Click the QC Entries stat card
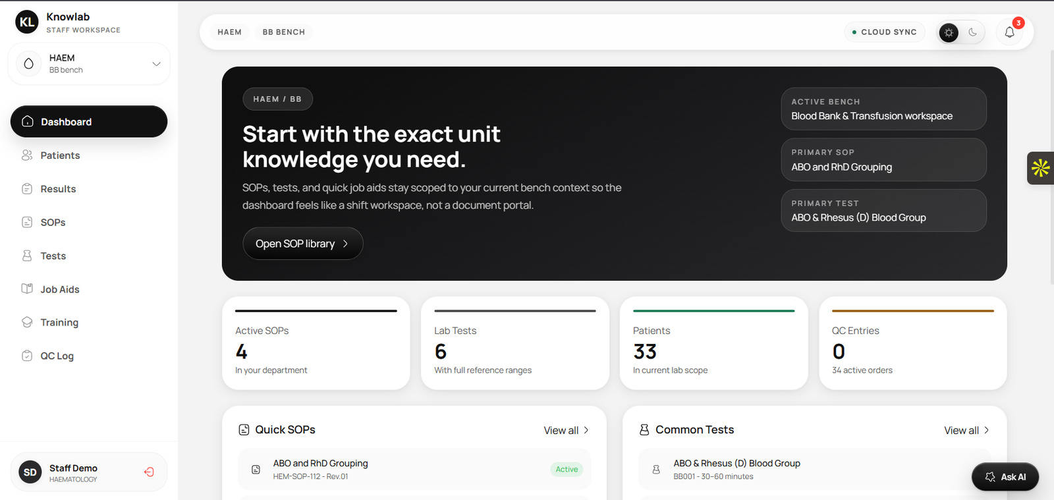 point(913,343)
